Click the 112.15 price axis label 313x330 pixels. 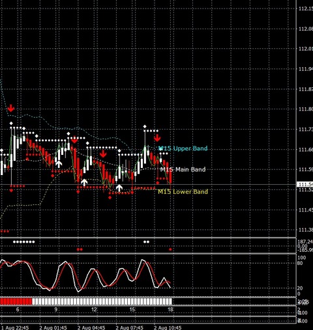pos(306,8)
